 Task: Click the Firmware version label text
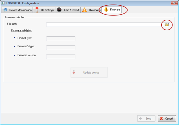coord(27,55)
